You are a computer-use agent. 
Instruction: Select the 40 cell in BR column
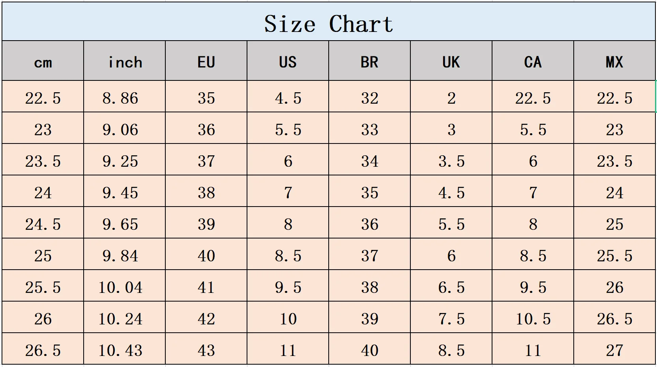point(370,350)
